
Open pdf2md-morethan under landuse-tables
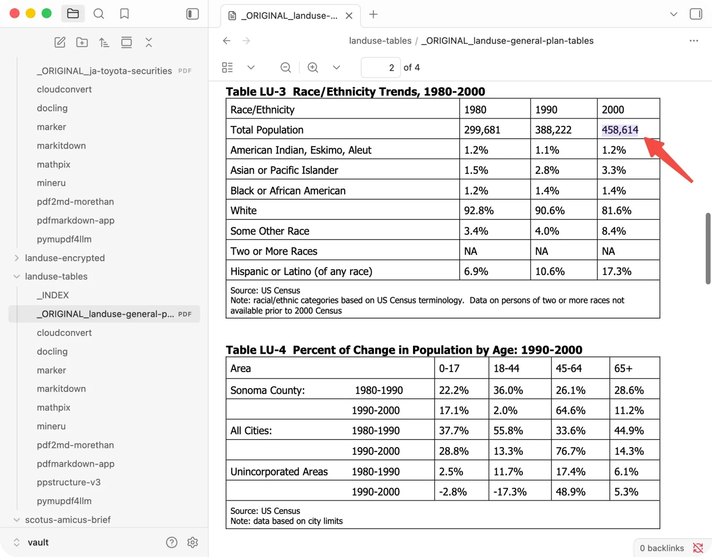click(104, 445)
